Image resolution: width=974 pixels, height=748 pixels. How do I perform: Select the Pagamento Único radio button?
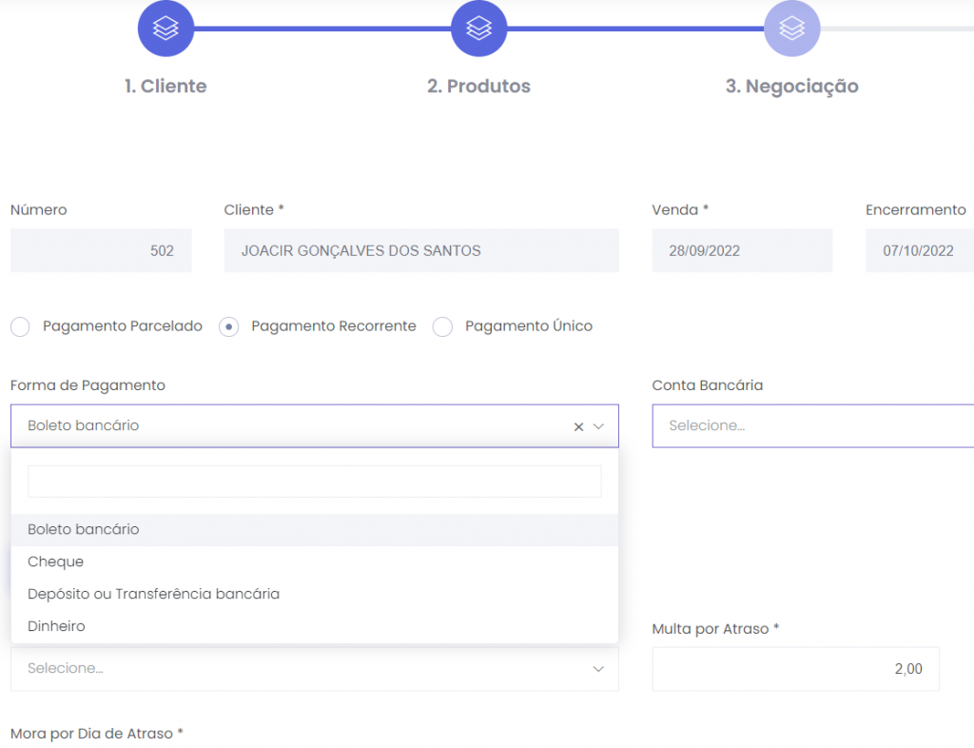point(442,327)
